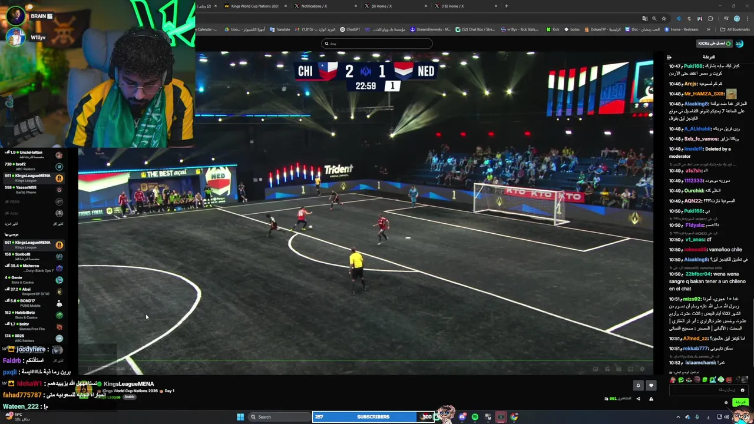
Task: Open the Windows Start button
Action: point(240,417)
